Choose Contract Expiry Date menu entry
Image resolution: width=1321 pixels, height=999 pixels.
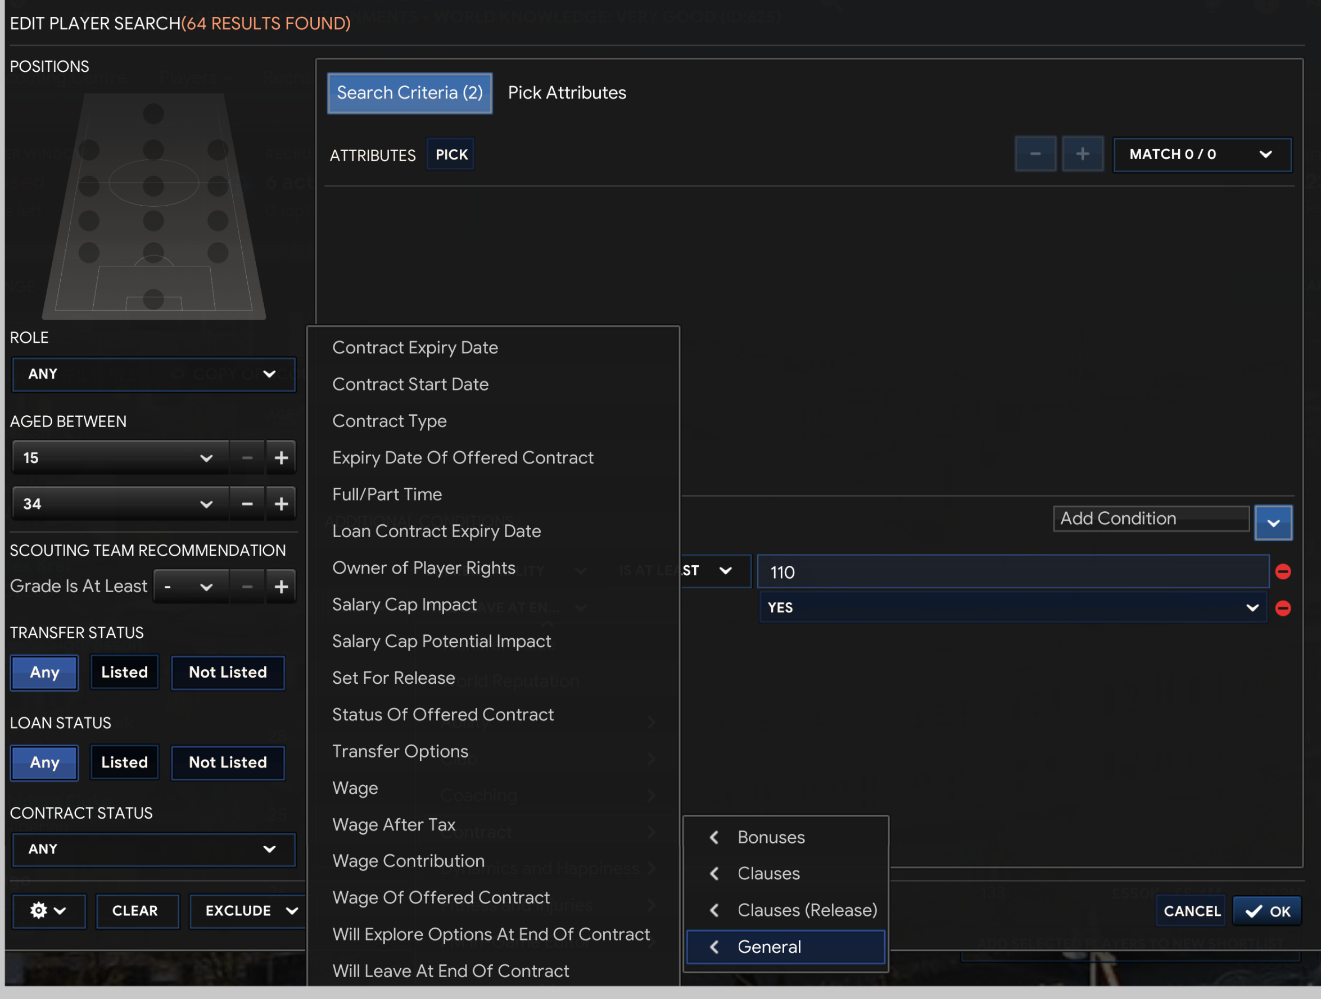click(x=414, y=347)
